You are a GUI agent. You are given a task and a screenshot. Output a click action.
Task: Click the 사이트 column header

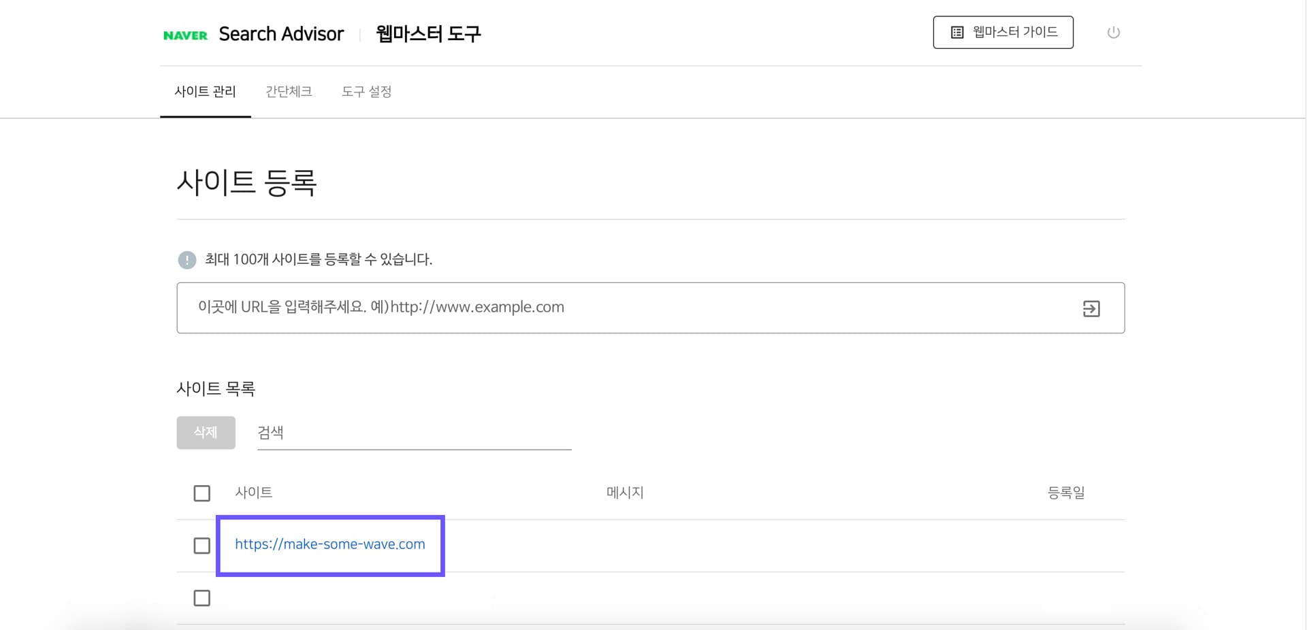coord(254,493)
